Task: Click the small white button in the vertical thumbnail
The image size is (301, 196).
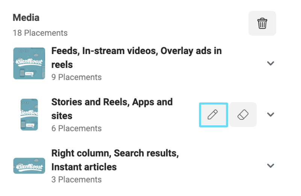Action: pyautogui.click(x=30, y=125)
